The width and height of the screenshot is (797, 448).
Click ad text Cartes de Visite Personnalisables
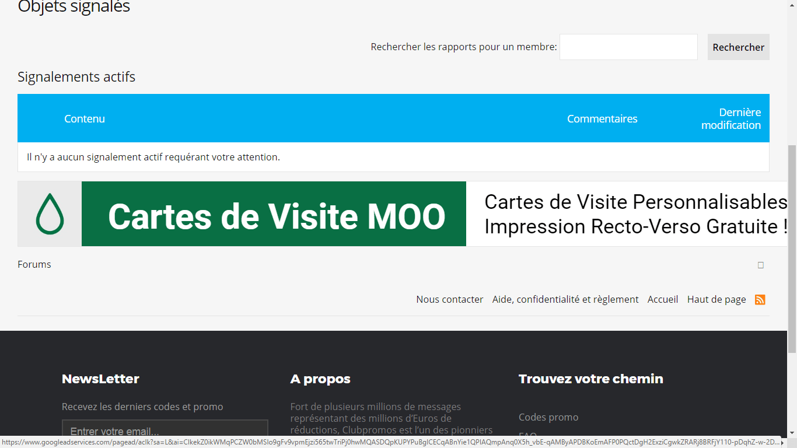point(635,202)
